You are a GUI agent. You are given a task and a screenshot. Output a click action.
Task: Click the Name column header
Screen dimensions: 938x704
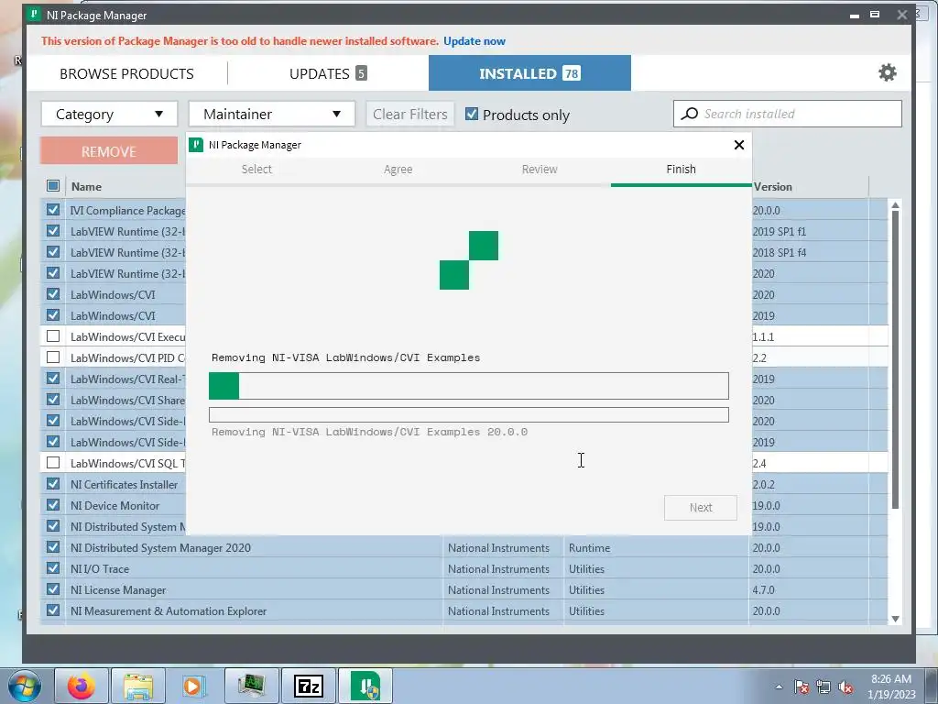pyautogui.click(x=86, y=186)
